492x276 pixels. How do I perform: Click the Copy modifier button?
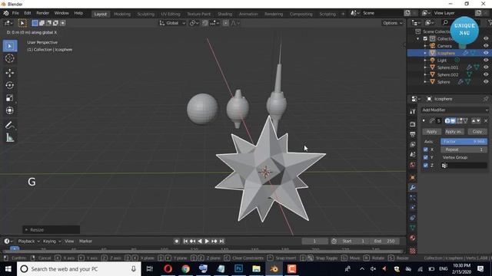coord(477,132)
